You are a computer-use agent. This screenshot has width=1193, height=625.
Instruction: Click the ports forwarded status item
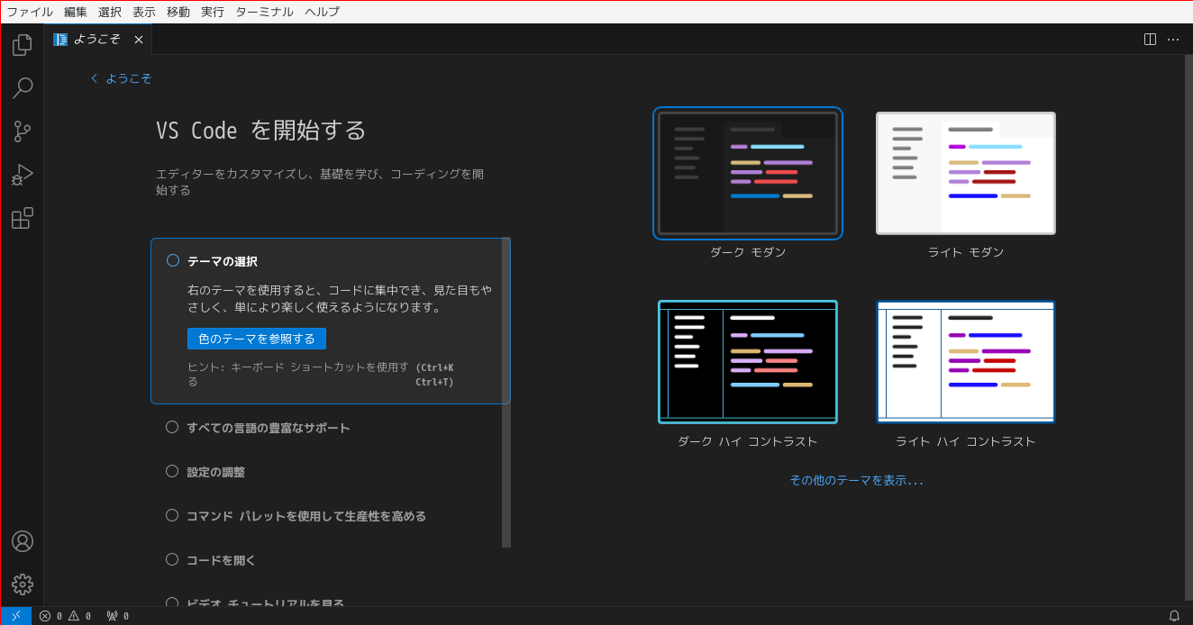pos(118,616)
